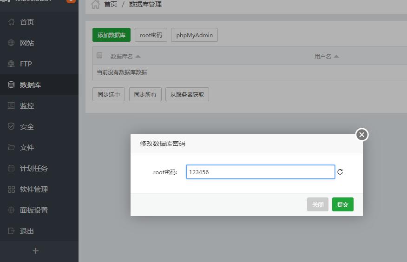Toggle the select-all database checkbox
The width and height of the screenshot is (407, 262).
pos(99,56)
